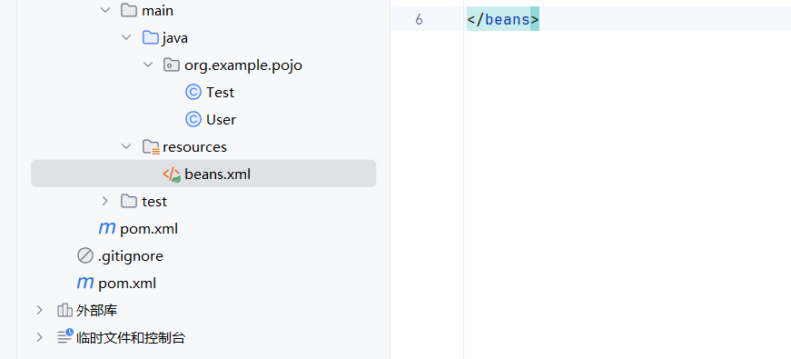The height and width of the screenshot is (359, 791).
Task: Click the Test class icon
Action: [x=193, y=93]
